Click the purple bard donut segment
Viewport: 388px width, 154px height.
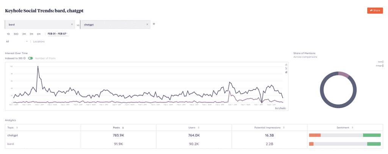click(x=344, y=74)
